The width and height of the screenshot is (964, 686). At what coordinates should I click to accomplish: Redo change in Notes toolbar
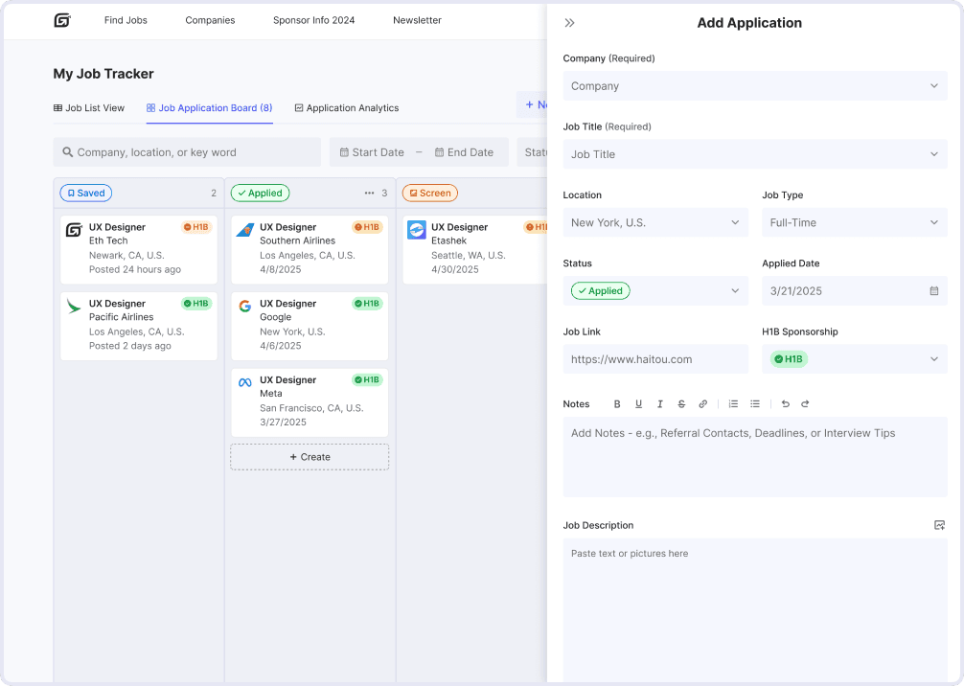pos(805,404)
